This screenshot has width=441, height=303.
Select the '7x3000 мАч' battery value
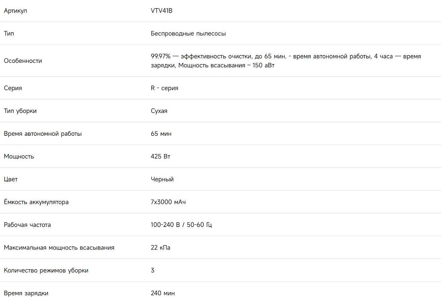(168, 202)
